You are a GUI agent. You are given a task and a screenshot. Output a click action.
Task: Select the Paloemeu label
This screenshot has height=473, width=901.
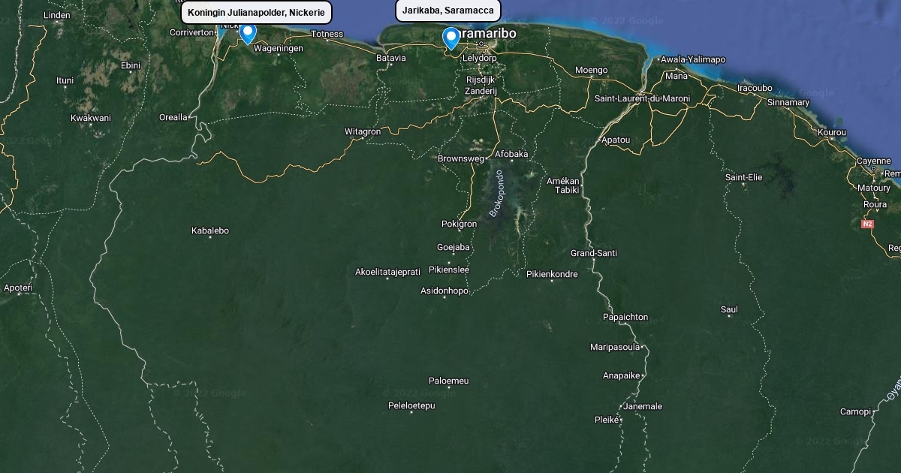click(x=448, y=381)
